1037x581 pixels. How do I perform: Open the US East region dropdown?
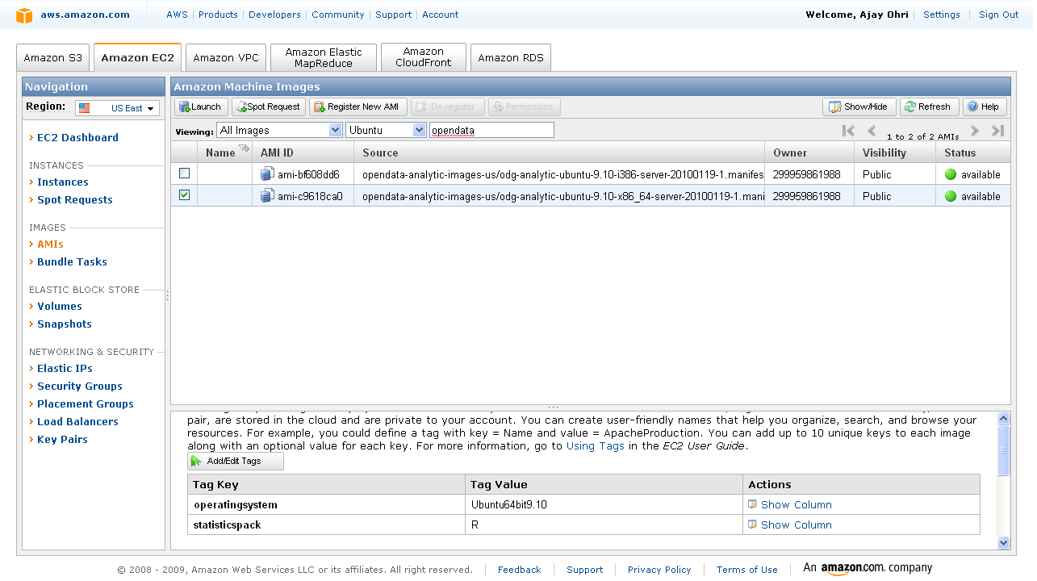click(118, 108)
